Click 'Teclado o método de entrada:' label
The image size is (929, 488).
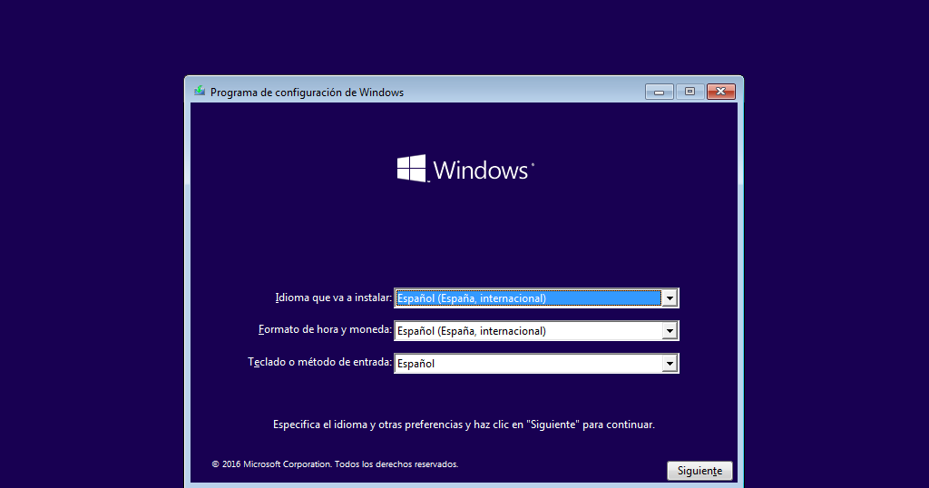click(320, 362)
